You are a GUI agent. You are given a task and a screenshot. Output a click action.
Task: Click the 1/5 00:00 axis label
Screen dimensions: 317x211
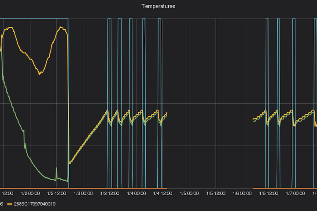(189, 193)
